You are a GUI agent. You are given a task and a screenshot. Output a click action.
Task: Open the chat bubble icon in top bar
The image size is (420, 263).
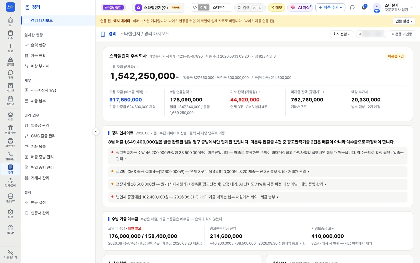(352, 7)
